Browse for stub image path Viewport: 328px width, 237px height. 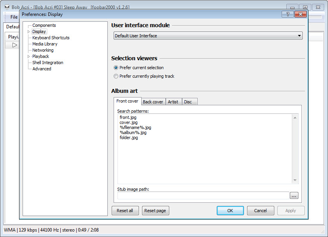pyautogui.click(x=294, y=196)
